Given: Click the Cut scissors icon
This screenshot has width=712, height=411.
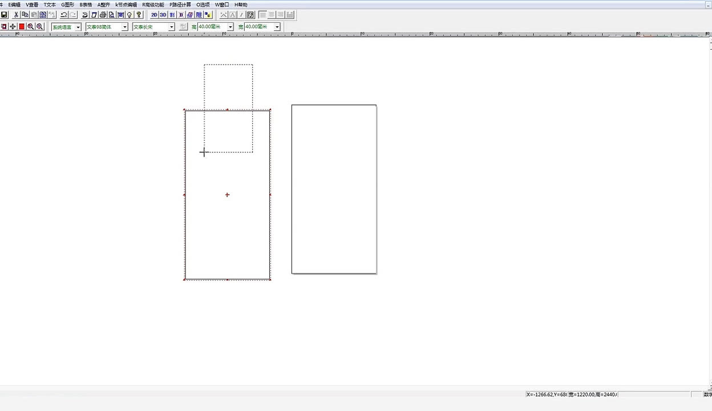Looking at the screenshot, I should click(x=16, y=15).
